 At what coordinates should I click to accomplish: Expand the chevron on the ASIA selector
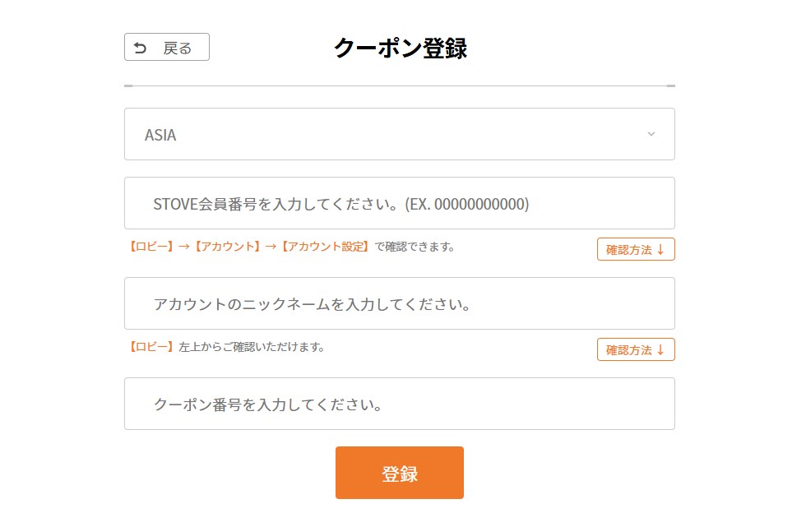pos(651,134)
